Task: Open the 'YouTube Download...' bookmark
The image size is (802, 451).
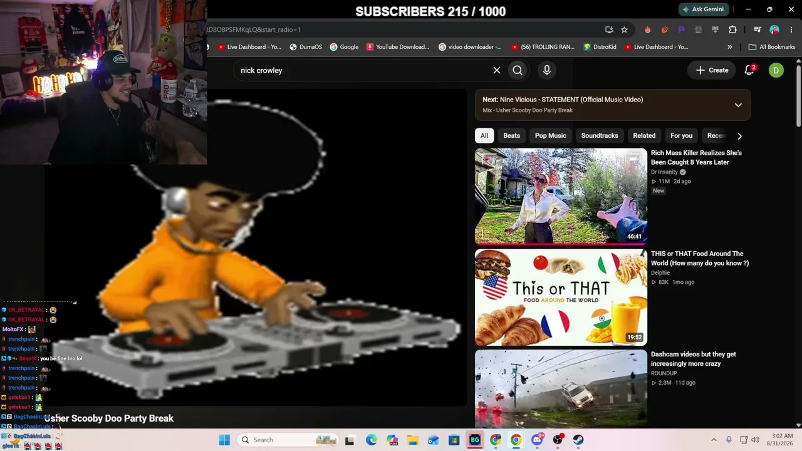Action: point(398,47)
